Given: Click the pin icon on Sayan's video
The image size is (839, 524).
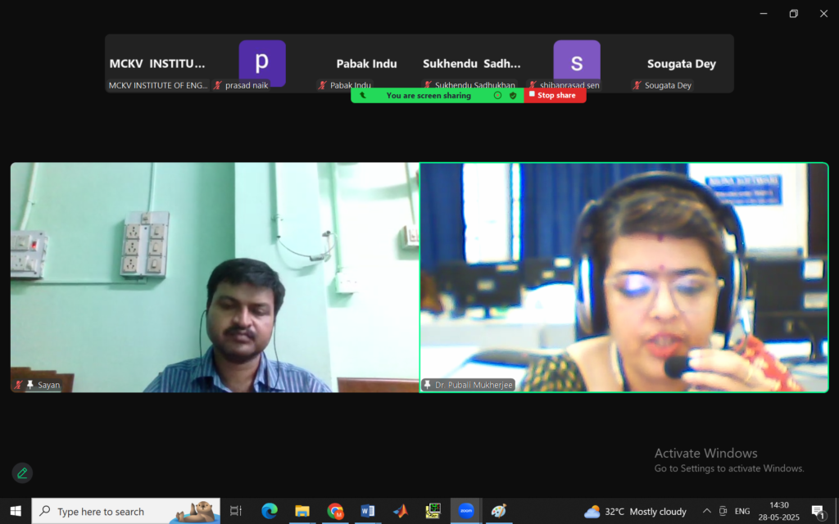Looking at the screenshot, I should point(30,385).
